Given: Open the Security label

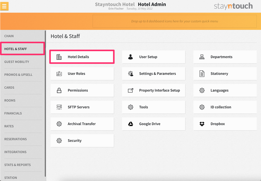Looking at the screenshot, I should pyautogui.click(x=75, y=141).
